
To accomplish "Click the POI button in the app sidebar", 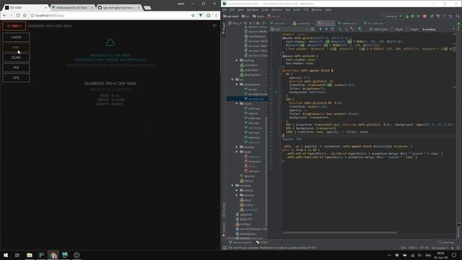I will [16, 67].
